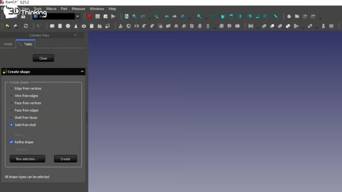The image size is (342, 192).
Task: Set the rear view cube icon
Action: [x=250, y=17]
